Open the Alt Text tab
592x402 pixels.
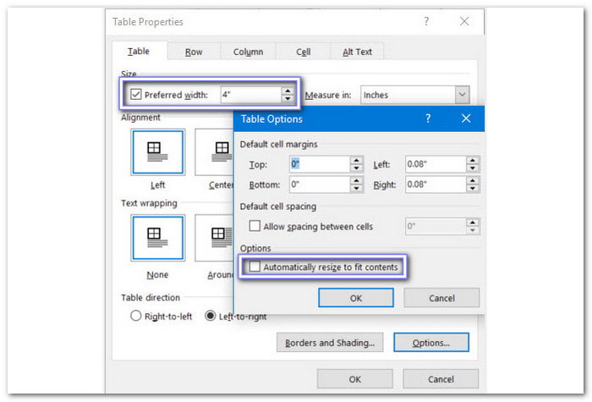click(x=357, y=52)
